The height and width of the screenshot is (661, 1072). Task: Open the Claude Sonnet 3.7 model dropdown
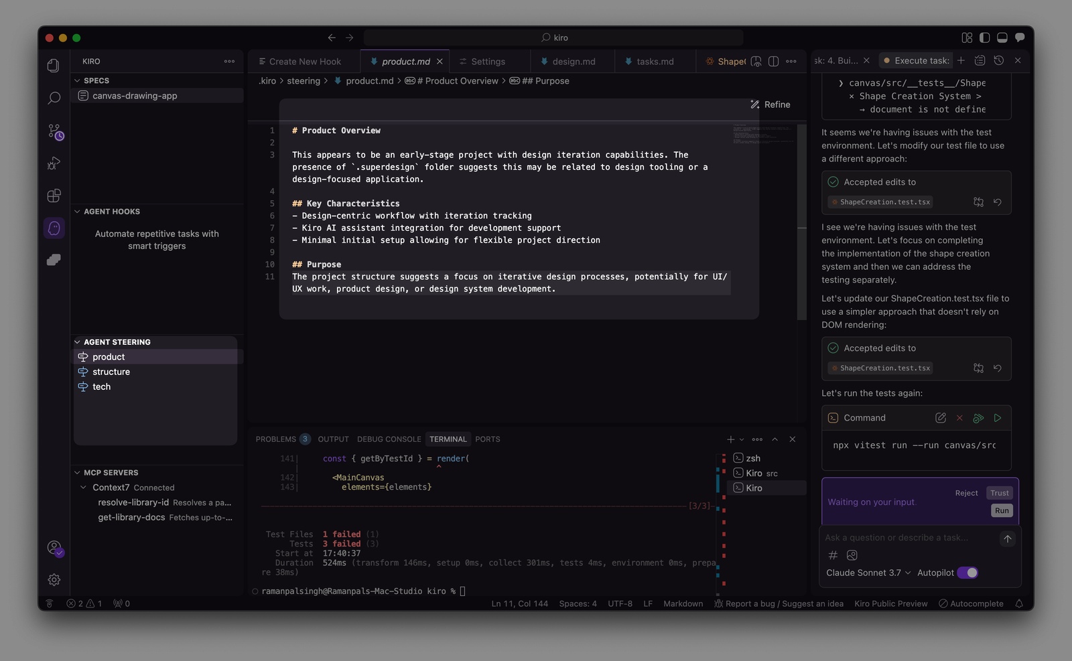[x=868, y=573]
